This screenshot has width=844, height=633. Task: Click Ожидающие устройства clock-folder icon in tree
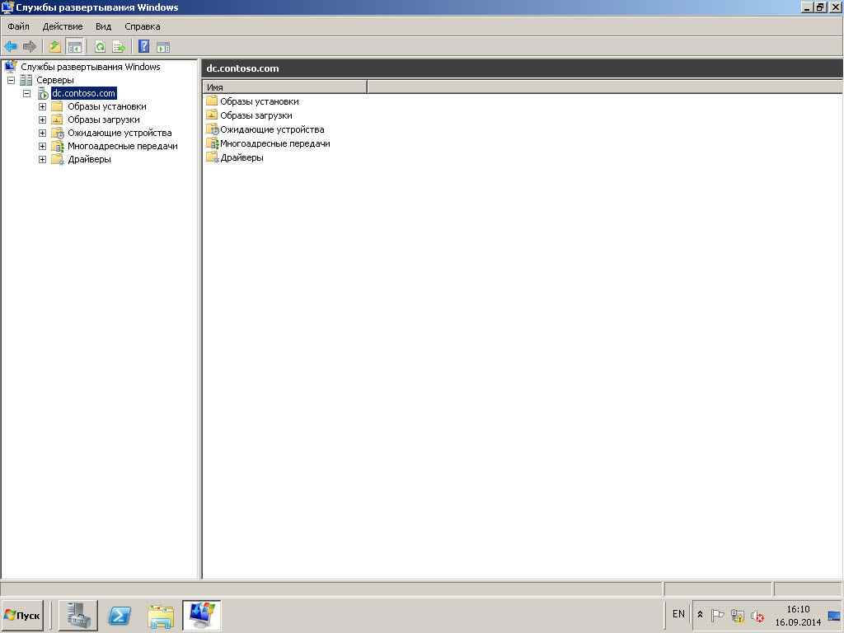pyautogui.click(x=58, y=133)
